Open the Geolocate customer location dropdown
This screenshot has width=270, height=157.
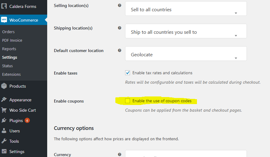tap(186, 54)
